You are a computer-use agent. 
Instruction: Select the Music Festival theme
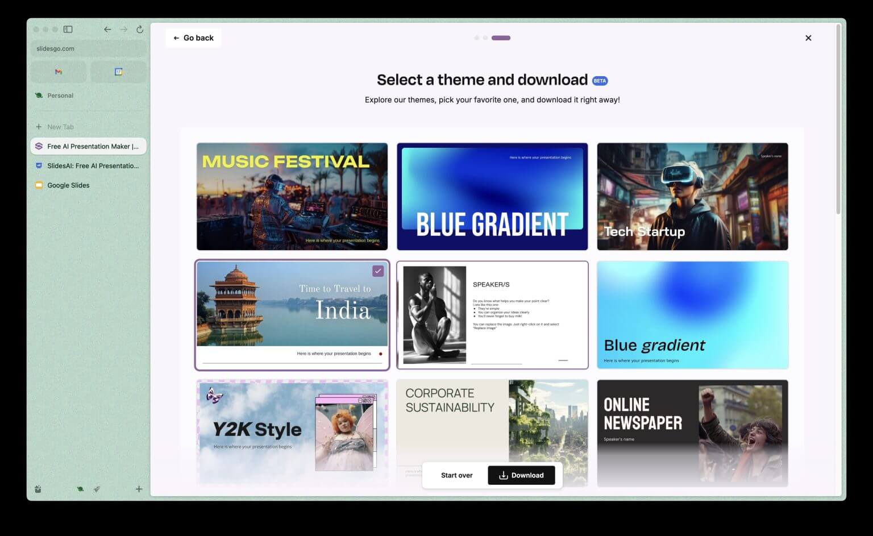coord(292,196)
